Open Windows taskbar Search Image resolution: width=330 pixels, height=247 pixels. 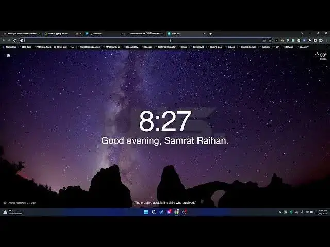[154, 212]
